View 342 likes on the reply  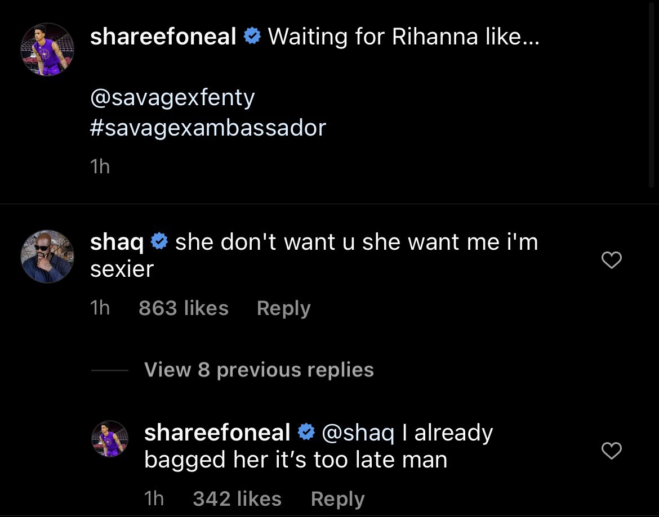pyautogui.click(x=237, y=498)
